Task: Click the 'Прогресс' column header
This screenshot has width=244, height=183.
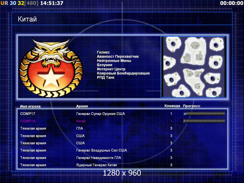Action: [192, 106]
